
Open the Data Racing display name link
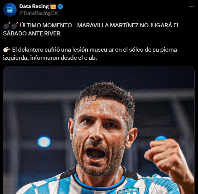[34, 6]
